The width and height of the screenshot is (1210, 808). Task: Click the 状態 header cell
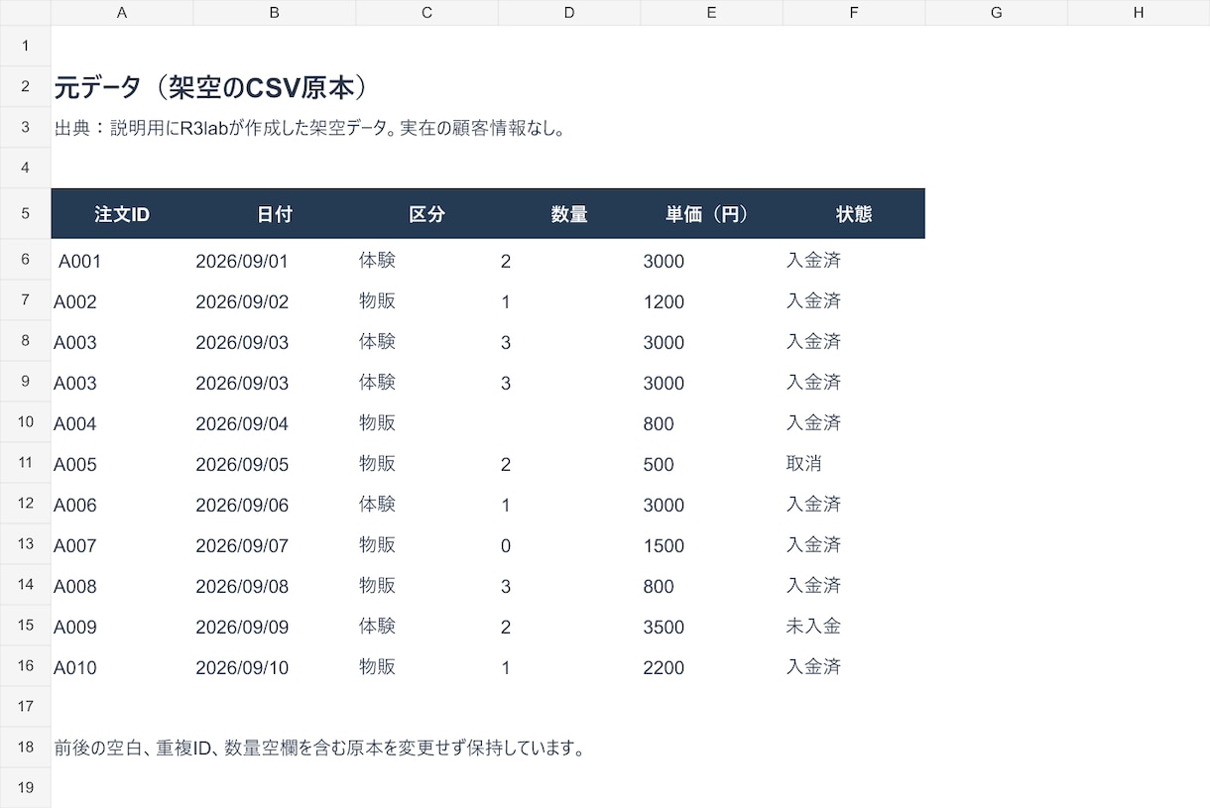[854, 213]
